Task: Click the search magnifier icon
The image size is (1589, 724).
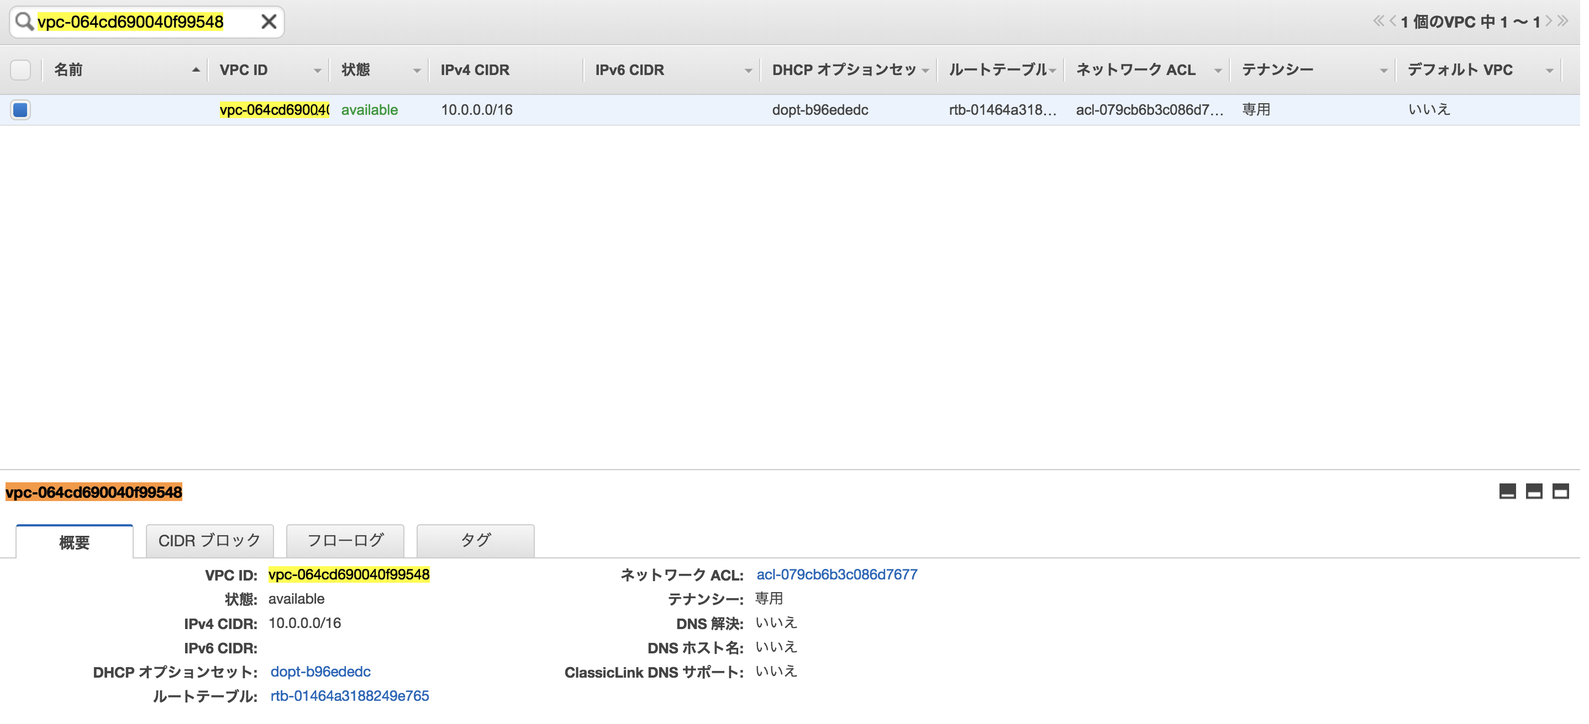Action: point(23,22)
